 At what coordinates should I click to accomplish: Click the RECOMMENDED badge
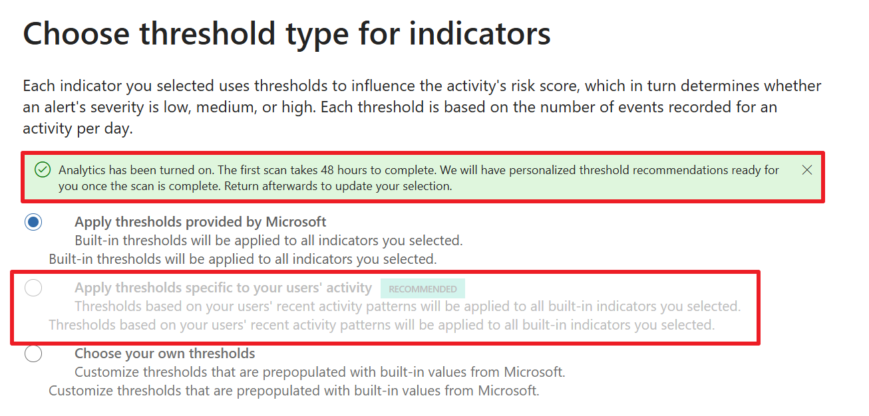click(x=423, y=288)
